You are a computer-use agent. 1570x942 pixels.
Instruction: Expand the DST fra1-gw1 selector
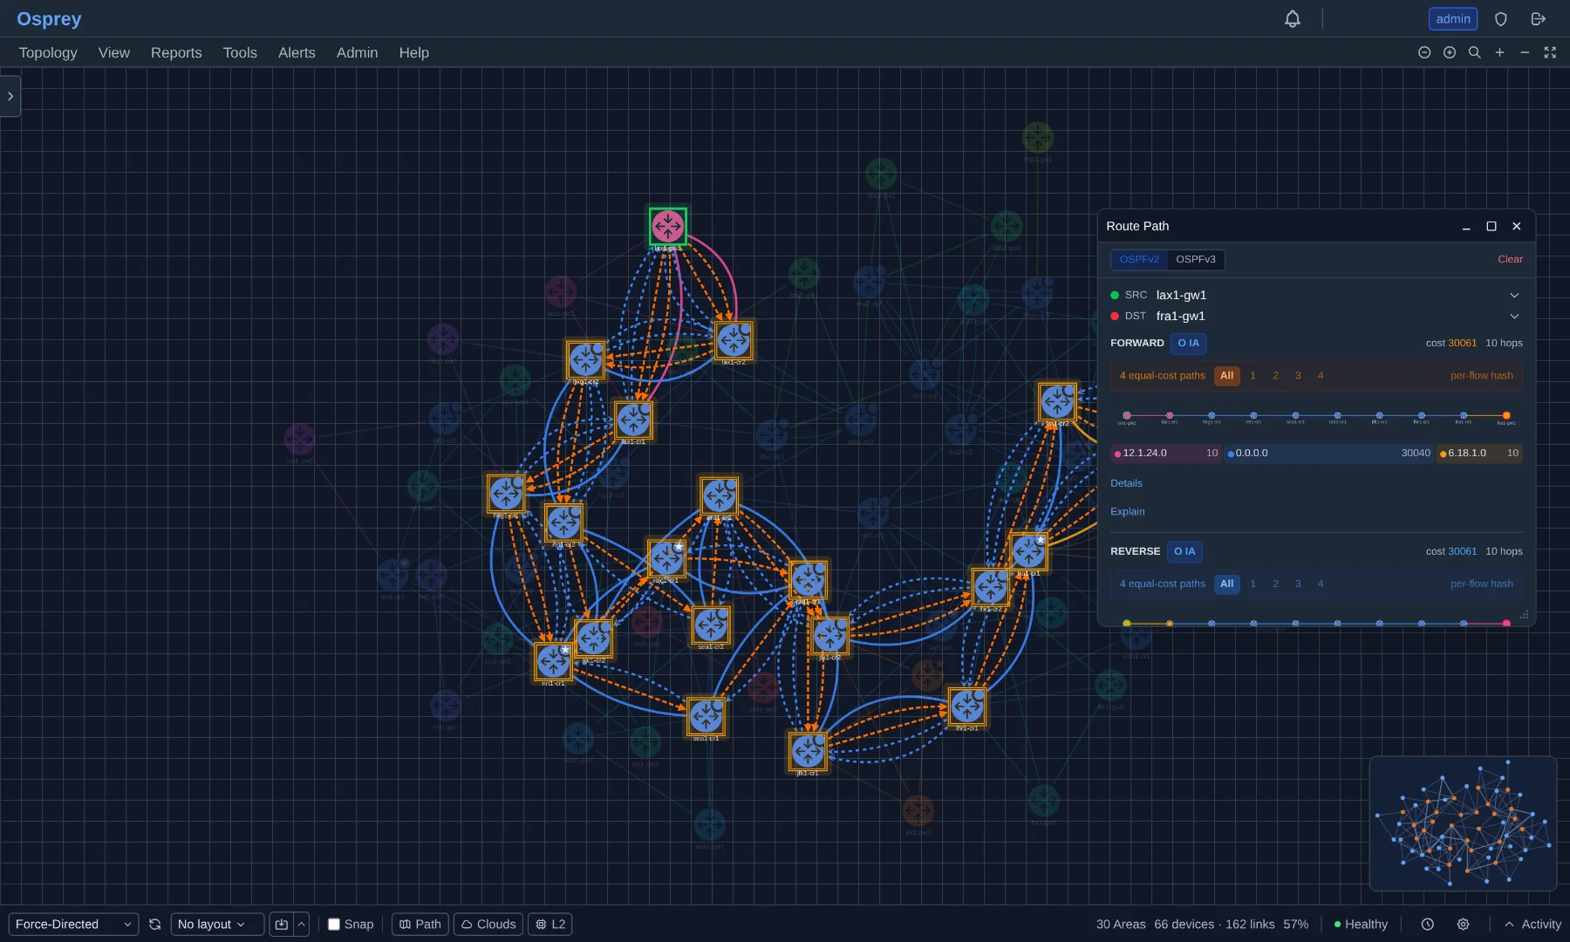tap(1514, 316)
